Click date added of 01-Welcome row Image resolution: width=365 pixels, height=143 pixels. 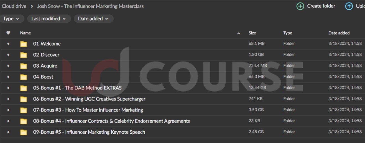pyautogui.click(x=345, y=44)
